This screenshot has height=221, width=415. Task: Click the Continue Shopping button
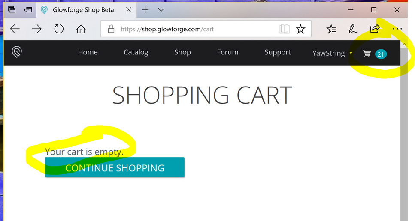115,167
